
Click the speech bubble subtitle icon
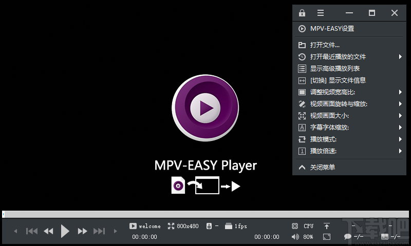click(x=348, y=237)
